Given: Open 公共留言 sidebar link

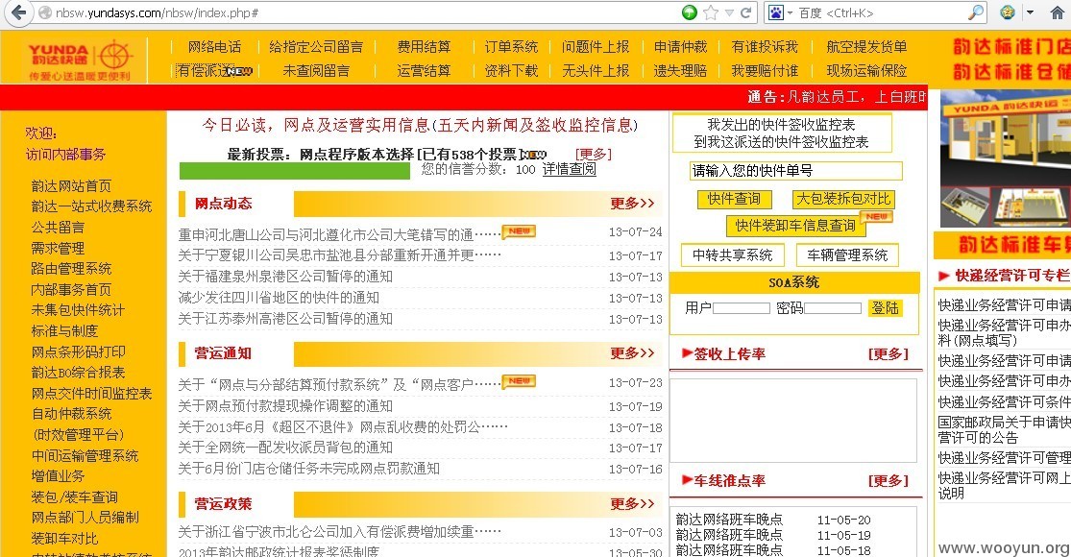Looking at the screenshot, I should [x=58, y=228].
